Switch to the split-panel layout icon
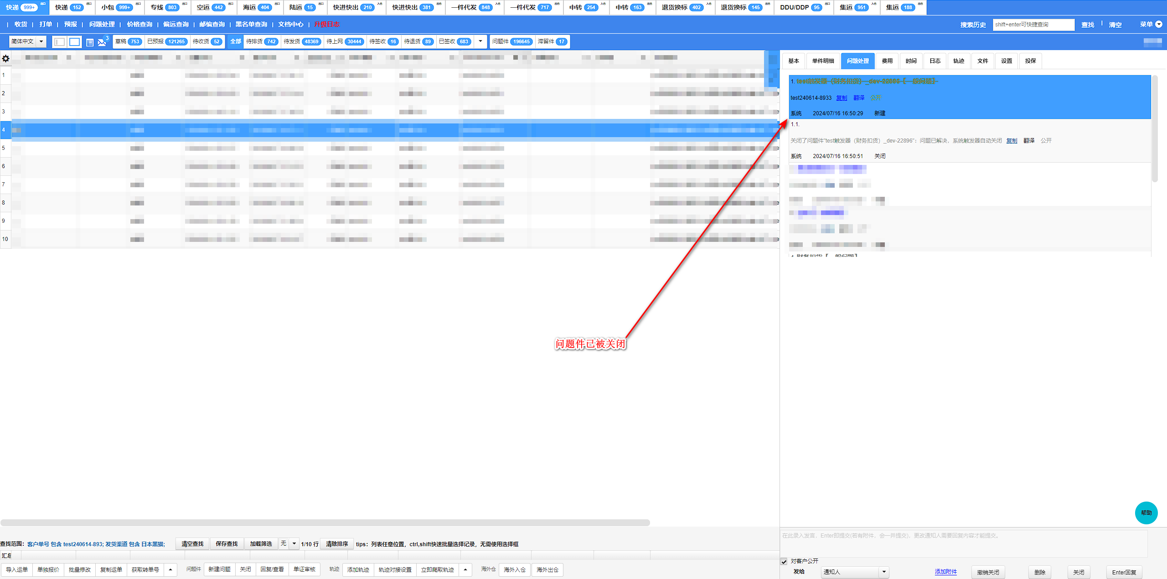The width and height of the screenshot is (1167, 579). pyautogui.click(x=59, y=42)
